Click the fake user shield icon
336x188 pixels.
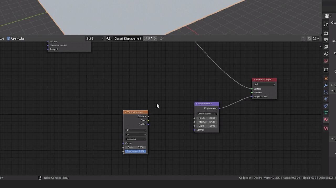tap(145, 38)
